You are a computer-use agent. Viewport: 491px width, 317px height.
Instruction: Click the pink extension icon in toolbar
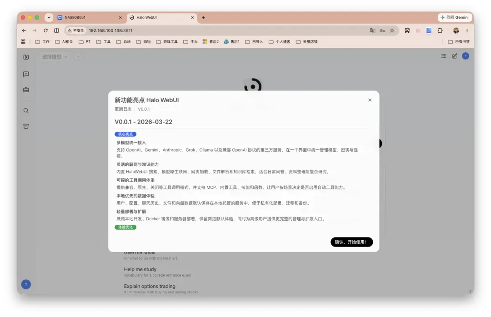click(x=418, y=31)
